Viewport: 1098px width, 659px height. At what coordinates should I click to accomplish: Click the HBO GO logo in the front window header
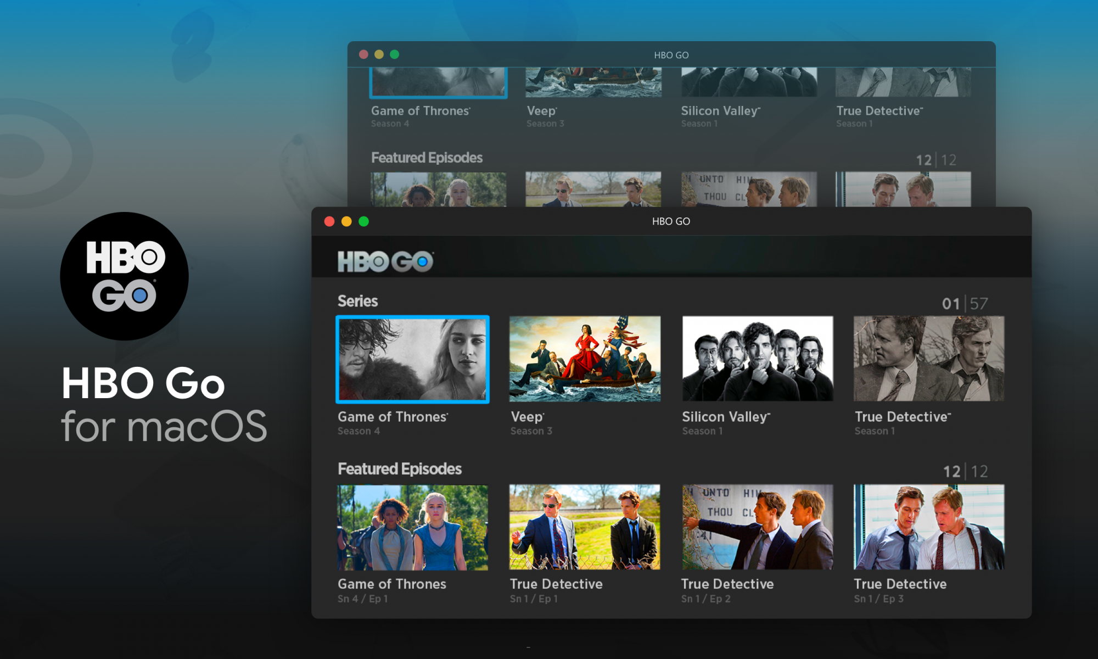(x=385, y=261)
